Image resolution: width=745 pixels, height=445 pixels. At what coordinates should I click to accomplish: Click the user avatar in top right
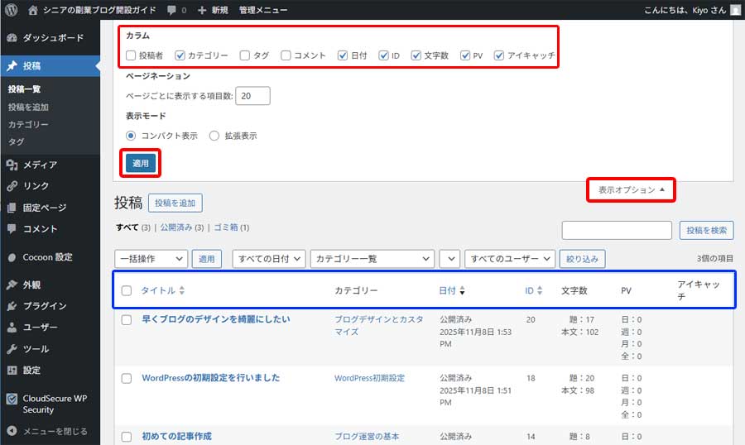pyautogui.click(x=736, y=10)
